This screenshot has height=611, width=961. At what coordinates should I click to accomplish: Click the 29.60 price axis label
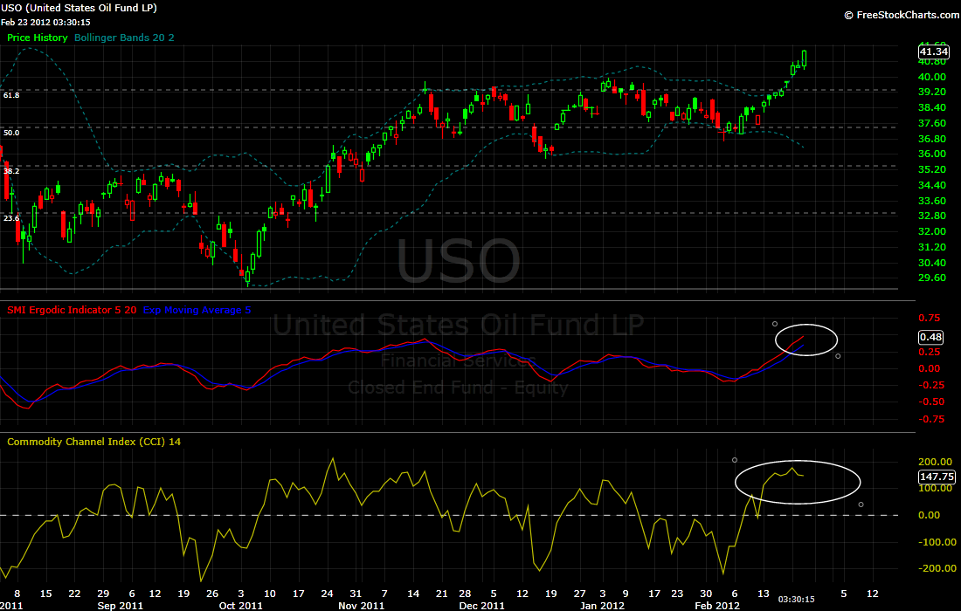pos(932,278)
